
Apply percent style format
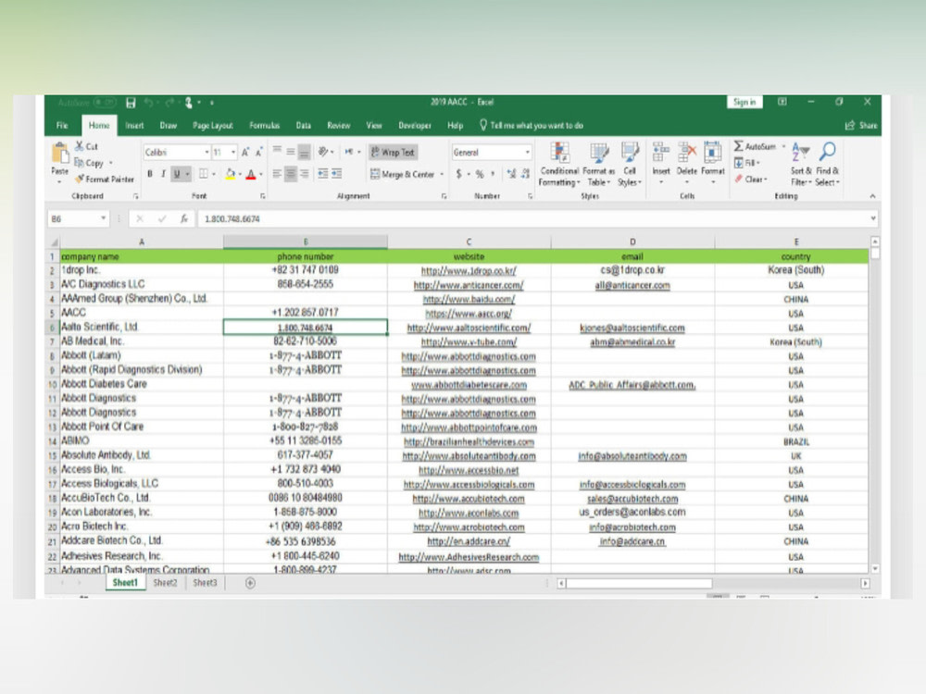point(480,174)
